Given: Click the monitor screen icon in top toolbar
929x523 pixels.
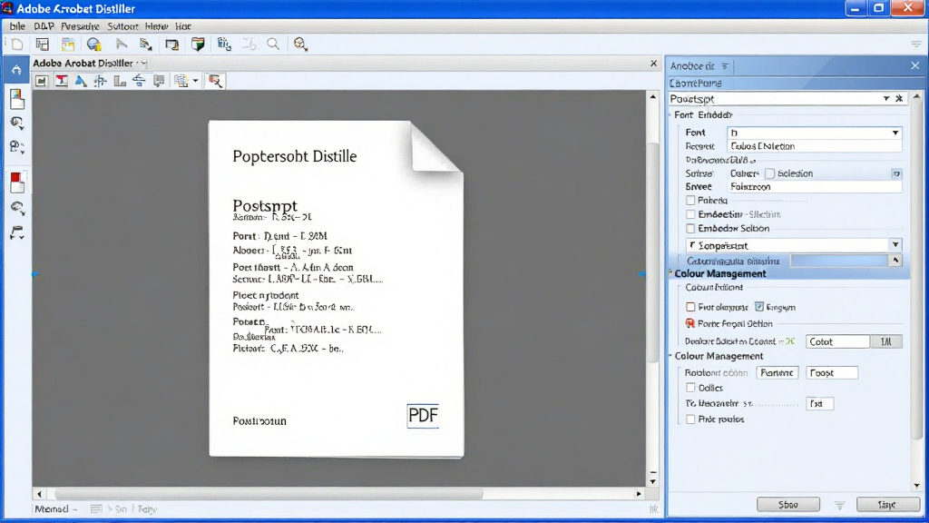Looking at the screenshot, I should [171, 44].
